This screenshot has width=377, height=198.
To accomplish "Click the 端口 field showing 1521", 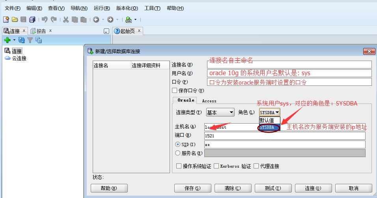I will 285,136.
